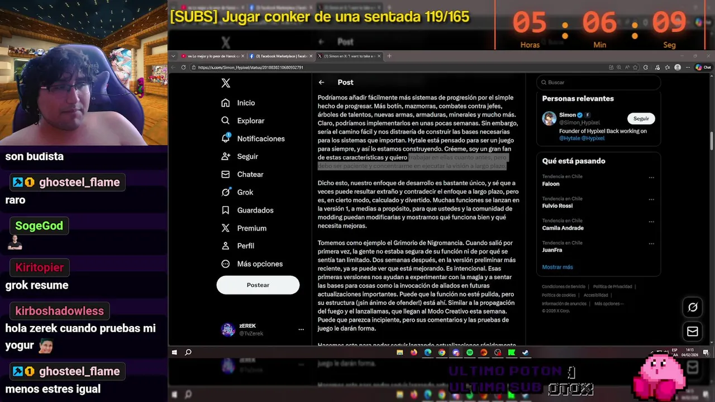The width and height of the screenshot is (715, 402).
Task: Open the Windows Start menu
Action: pos(174,352)
